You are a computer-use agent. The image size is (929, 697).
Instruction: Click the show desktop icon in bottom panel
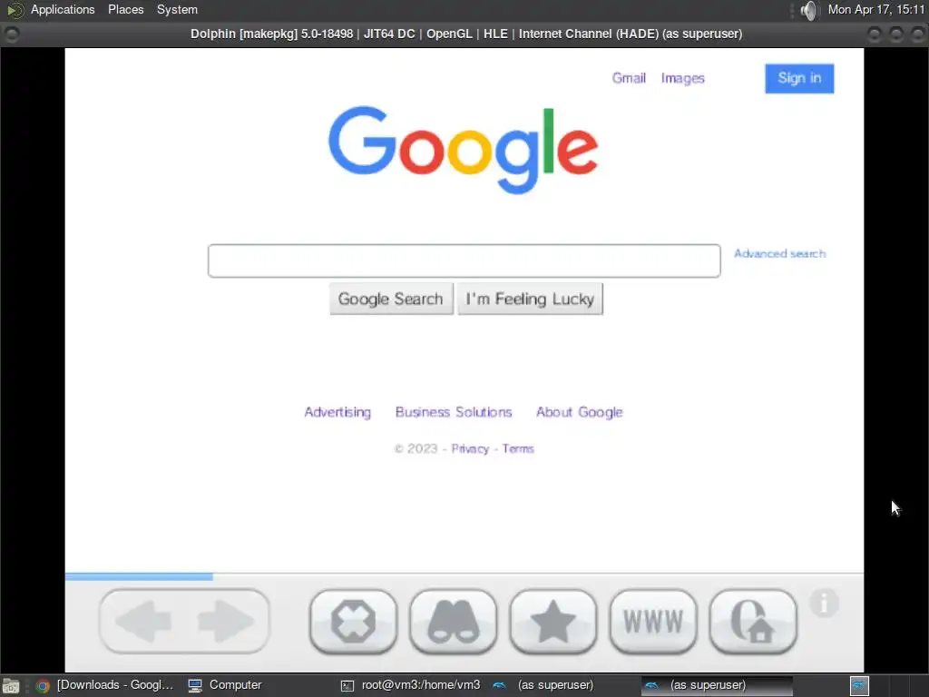pyautogui.click(x=11, y=686)
